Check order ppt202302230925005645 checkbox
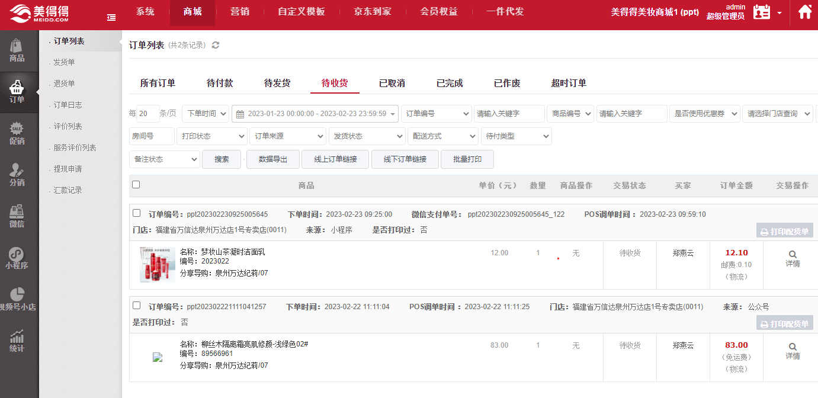 click(x=137, y=213)
